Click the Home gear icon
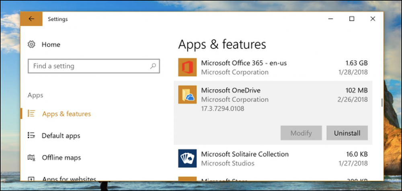Screen dimensions: 402x191 31,44
